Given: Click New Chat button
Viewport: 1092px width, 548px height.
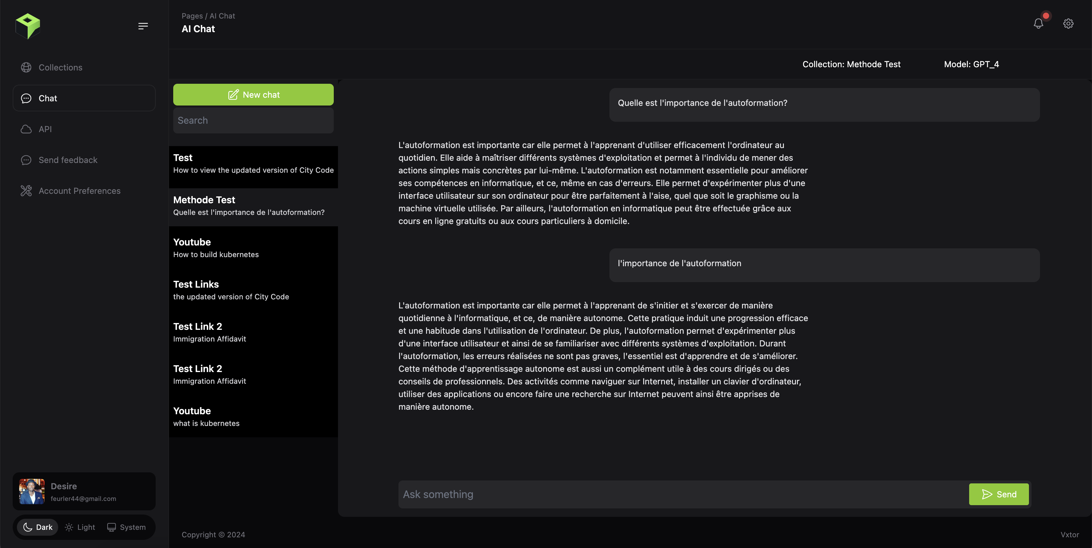Looking at the screenshot, I should [253, 94].
